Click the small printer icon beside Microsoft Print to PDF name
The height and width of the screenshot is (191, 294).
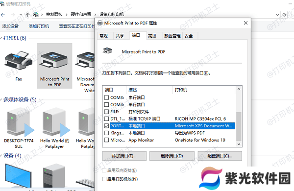point(107,50)
